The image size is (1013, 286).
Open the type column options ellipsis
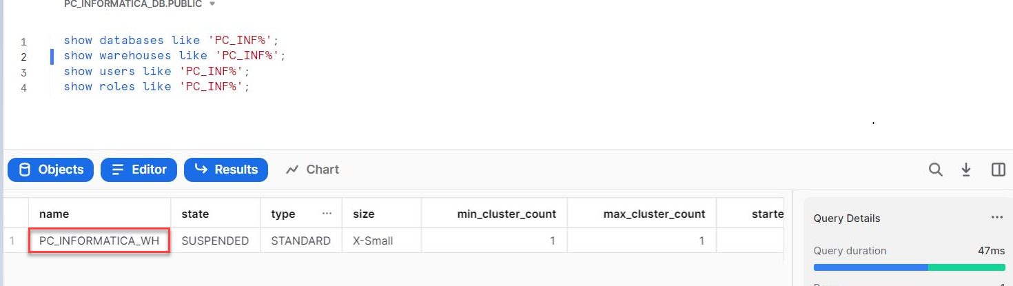pyautogui.click(x=327, y=214)
